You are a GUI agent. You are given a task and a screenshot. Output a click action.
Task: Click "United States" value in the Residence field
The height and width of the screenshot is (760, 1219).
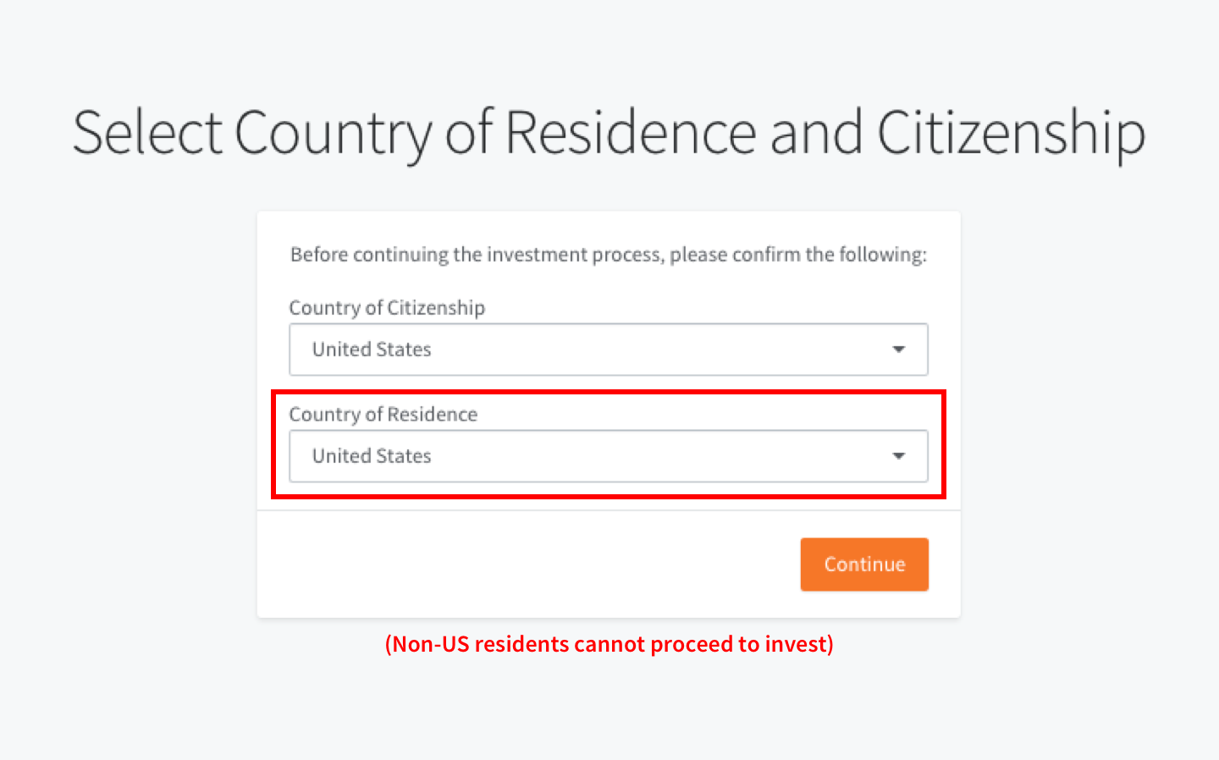click(x=372, y=456)
